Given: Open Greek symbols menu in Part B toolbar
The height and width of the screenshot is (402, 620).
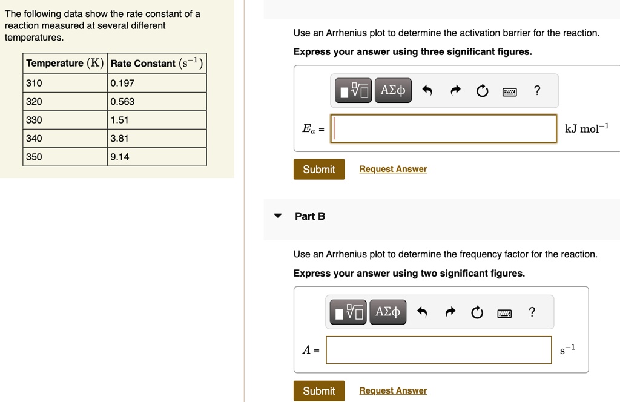Looking at the screenshot, I should 388,312.
